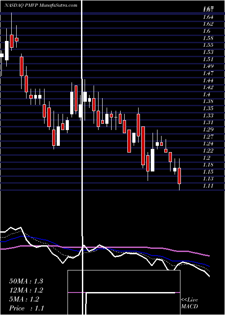The image size is (225, 315).
Task: Click the 1.11 price axis label
Action: pyautogui.click(x=208, y=186)
